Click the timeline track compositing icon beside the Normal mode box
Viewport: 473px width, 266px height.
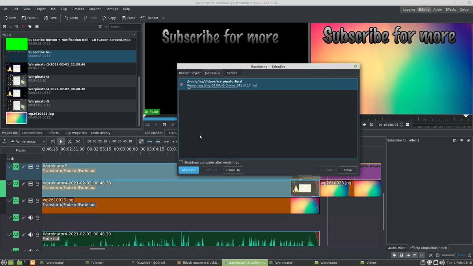tap(53, 141)
